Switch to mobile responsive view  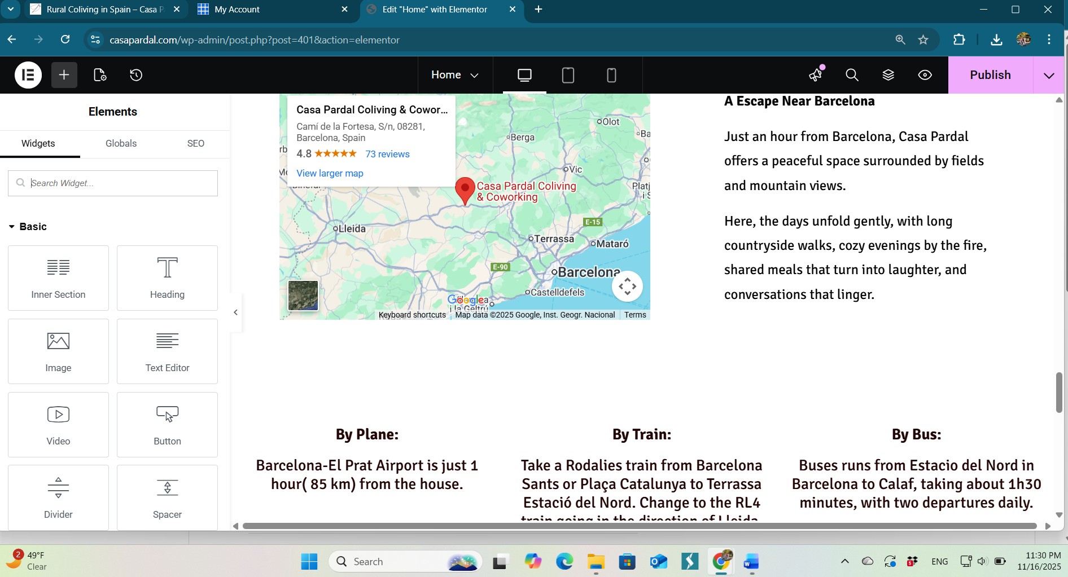coord(611,75)
